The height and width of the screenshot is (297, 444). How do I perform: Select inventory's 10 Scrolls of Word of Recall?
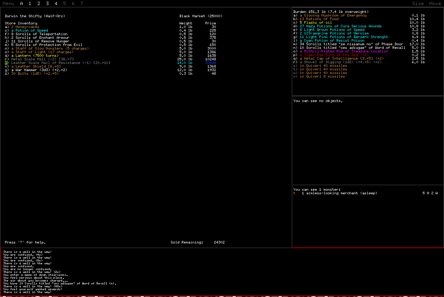(359, 48)
